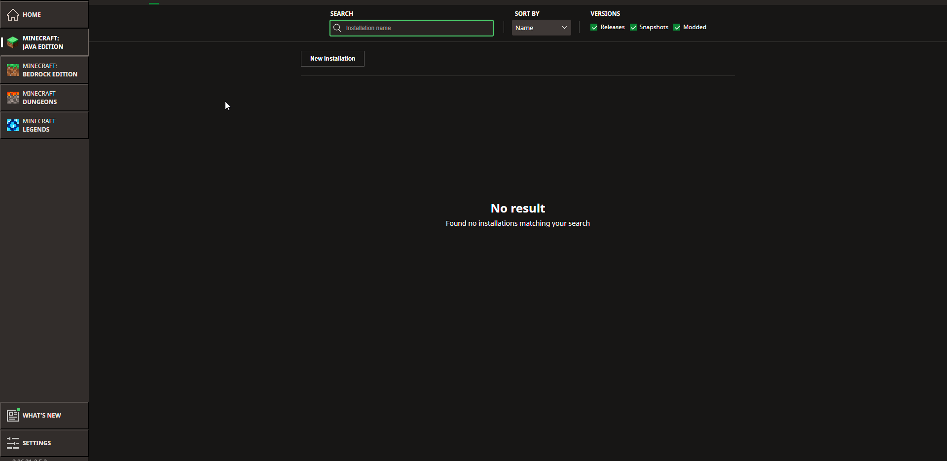Viewport: 947px width, 461px height.
Task: Open Minecraft Dungeons label in sidebar
Action: point(39,98)
